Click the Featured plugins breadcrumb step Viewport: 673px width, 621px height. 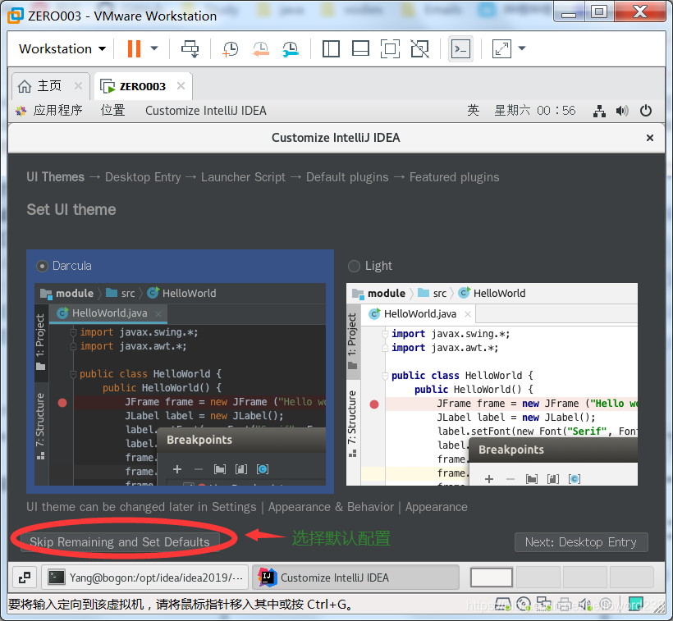point(454,177)
